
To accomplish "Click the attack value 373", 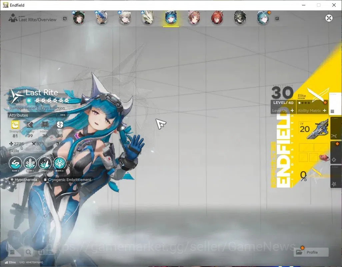I will pos(38,144).
